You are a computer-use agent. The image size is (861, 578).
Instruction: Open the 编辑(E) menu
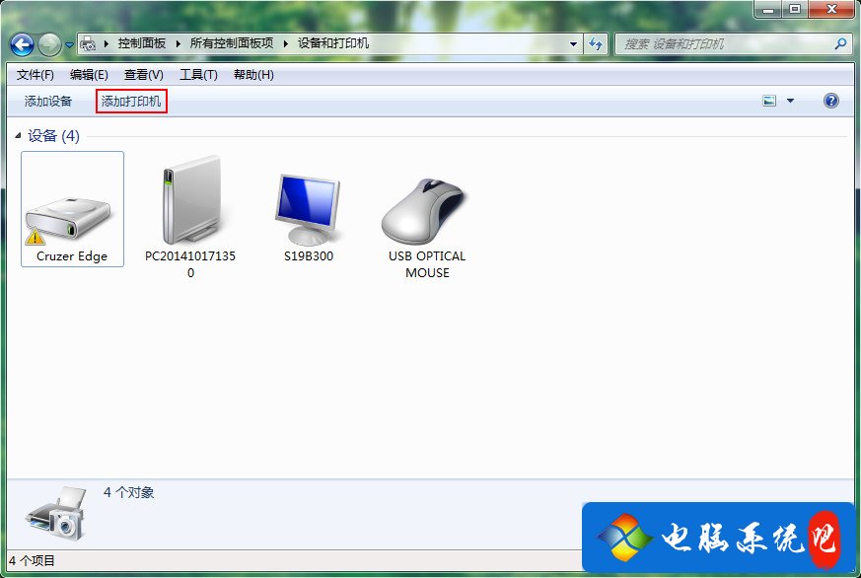[89, 75]
